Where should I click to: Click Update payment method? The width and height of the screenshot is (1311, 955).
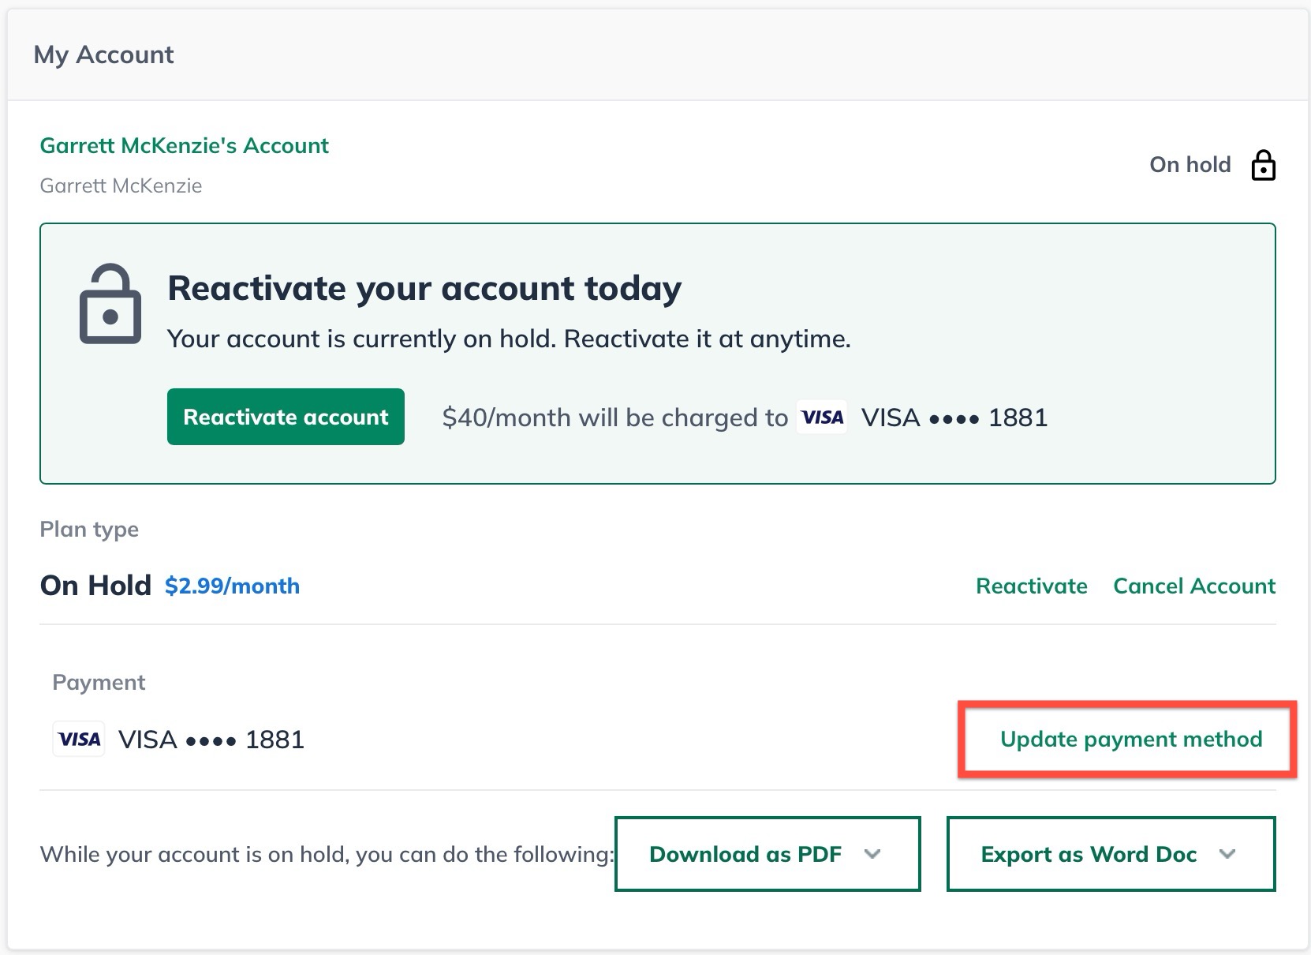pyautogui.click(x=1131, y=740)
